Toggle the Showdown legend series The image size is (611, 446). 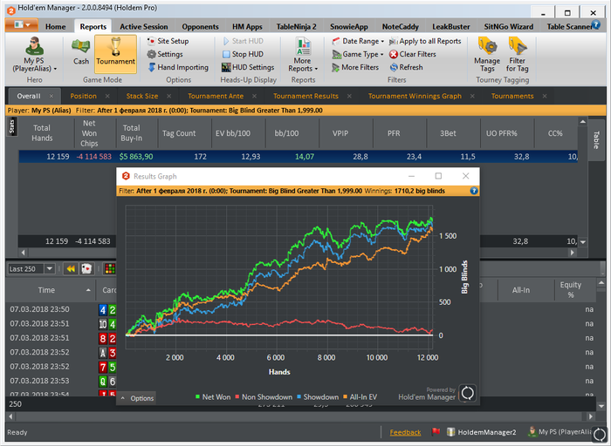pyautogui.click(x=318, y=397)
